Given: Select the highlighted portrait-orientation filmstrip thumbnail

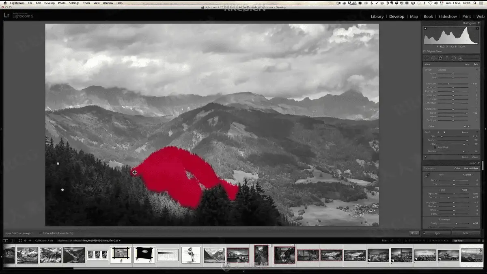Looking at the screenshot, I should coord(261,255).
